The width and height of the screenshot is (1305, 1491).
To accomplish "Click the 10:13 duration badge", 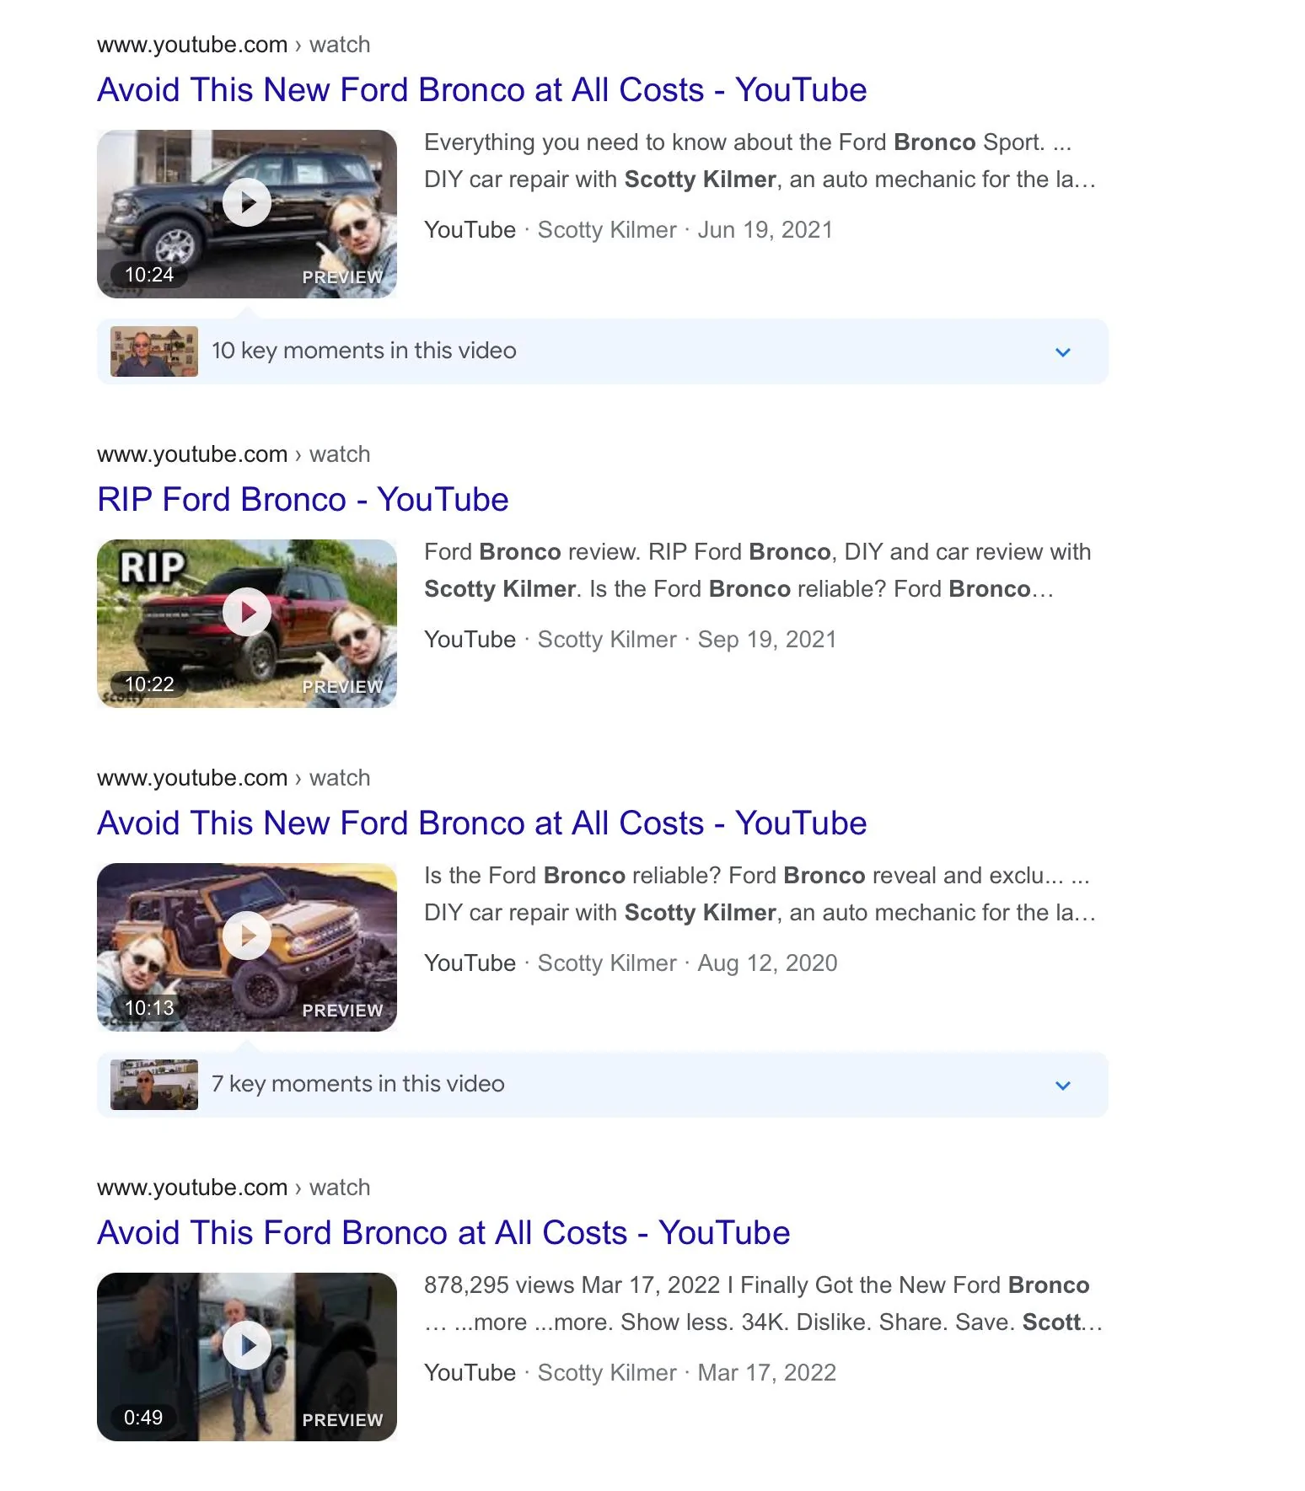I will point(149,1008).
